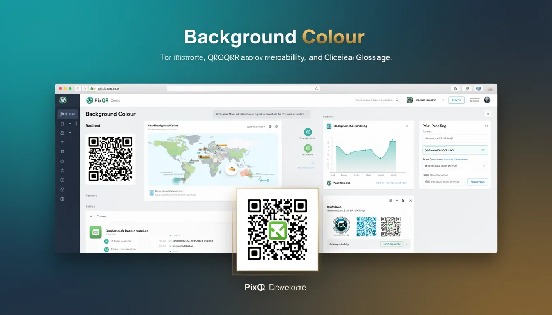
Task: Open the chevron menu on the QR thumbnails card
Action: [397, 201]
